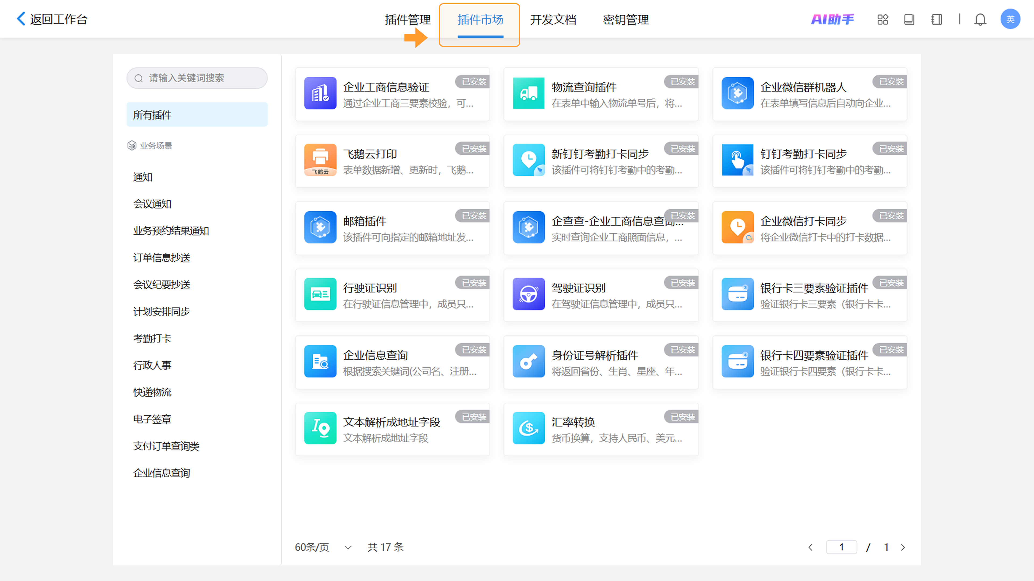
Task: Select the 企业工商信息验证 building icon
Action: click(x=320, y=93)
